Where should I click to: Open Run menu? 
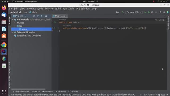coord(65,9)
